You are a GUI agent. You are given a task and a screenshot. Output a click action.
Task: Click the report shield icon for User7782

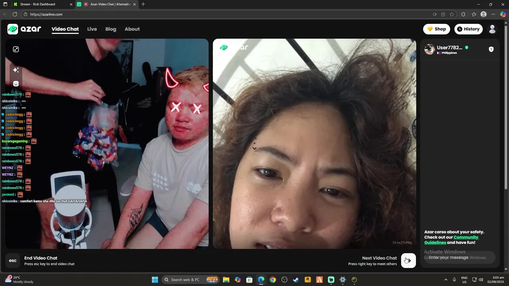tap(491, 49)
